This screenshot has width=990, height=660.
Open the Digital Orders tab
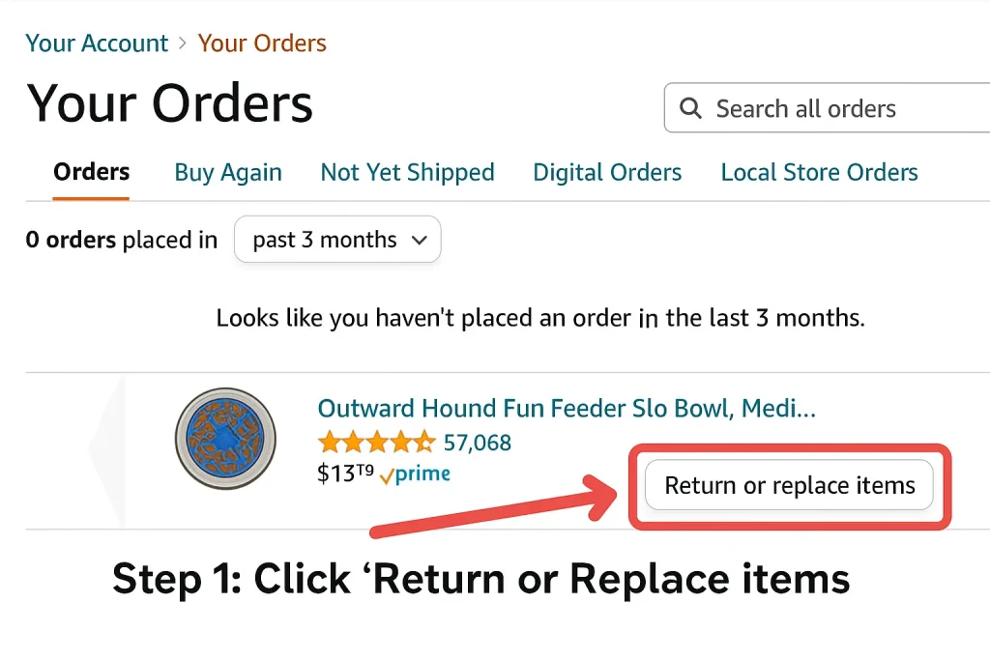(606, 172)
